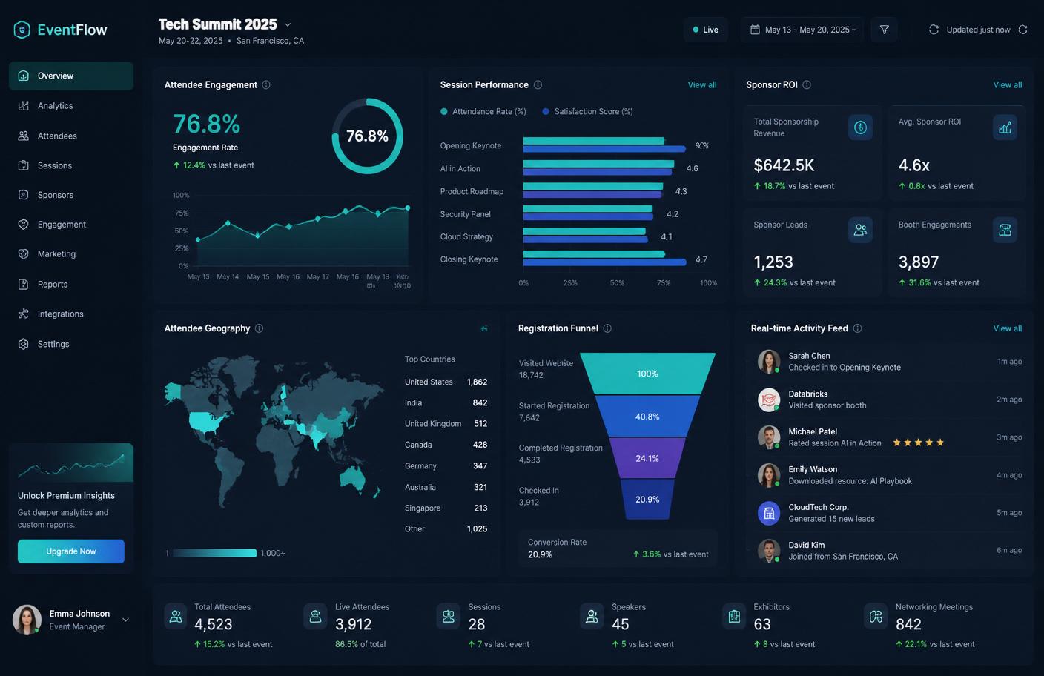Toggle the Live status indicator
The width and height of the screenshot is (1044, 676).
coord(705,30)
